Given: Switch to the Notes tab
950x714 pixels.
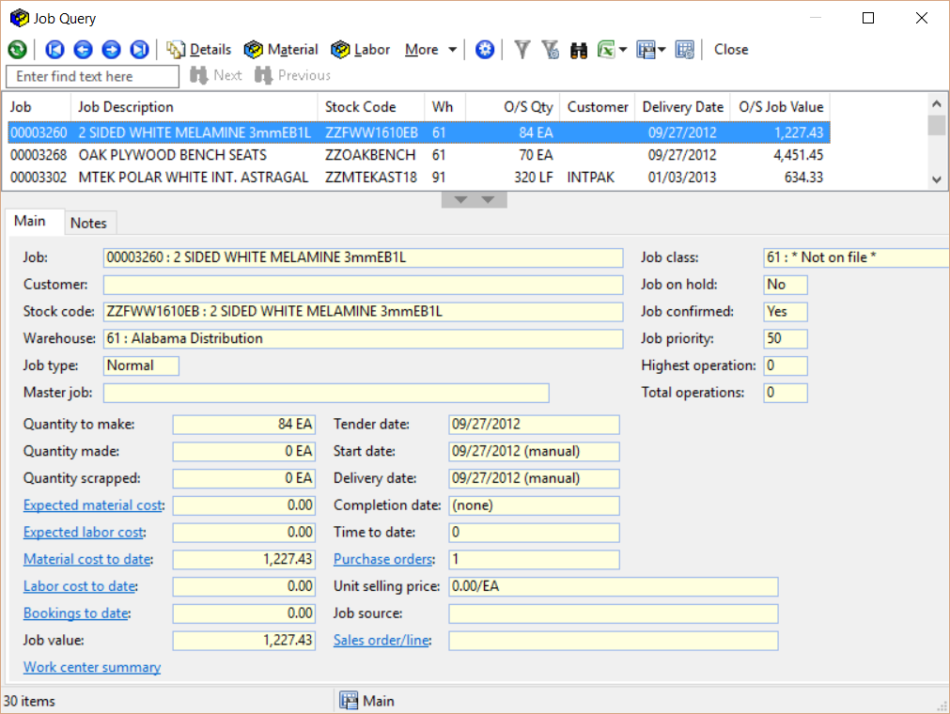Looking at the screenshot, I should pos(88,224).
